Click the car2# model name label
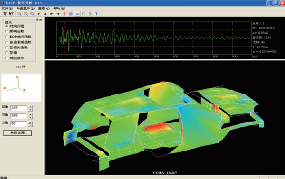Image resolution: width=285 pixels, height=179 pixels. [20, 66]
